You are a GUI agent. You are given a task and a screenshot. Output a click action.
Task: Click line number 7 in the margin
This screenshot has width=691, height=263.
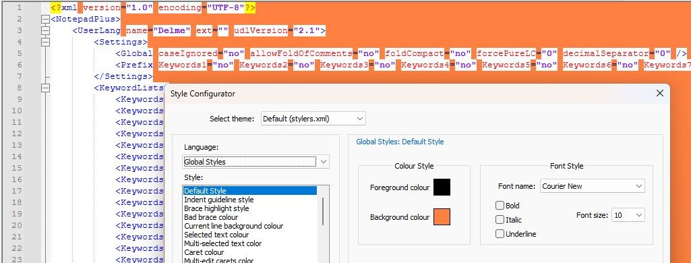(x=19, y=77)
